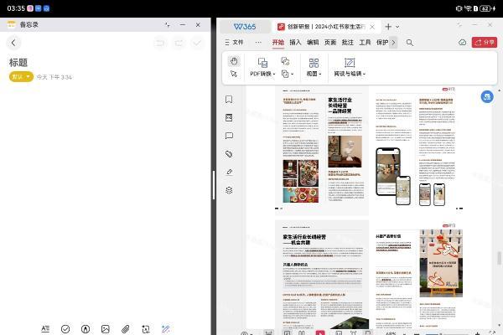Image resolution: width=503 pixels, height=335 pixels.
Task: Show page thumbnails panel in sidebar
Action: 229,117
